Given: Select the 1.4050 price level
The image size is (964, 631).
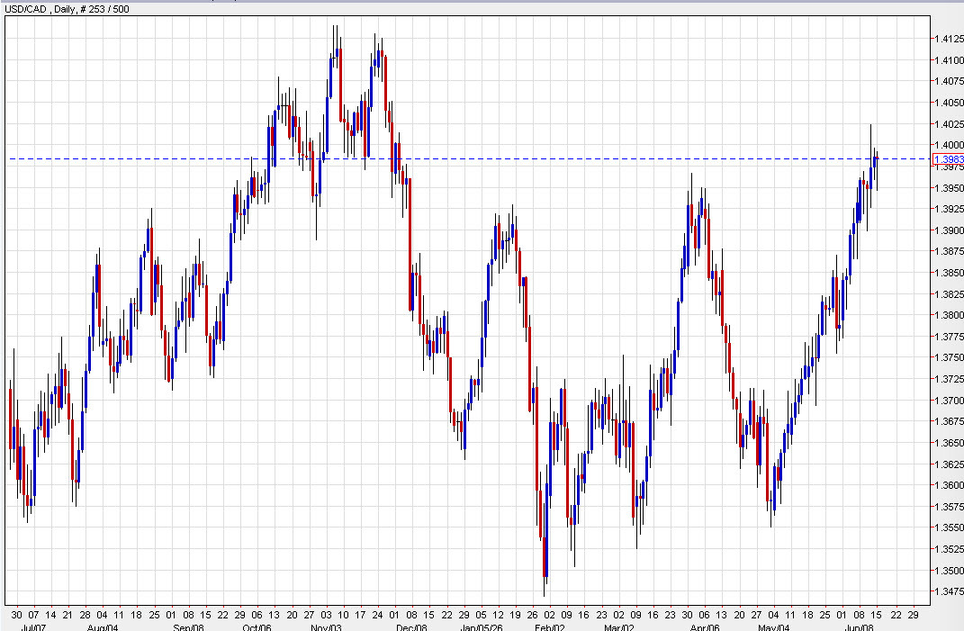Looking at the screenshot, I should pyautogui.click(x=949, y=103).
